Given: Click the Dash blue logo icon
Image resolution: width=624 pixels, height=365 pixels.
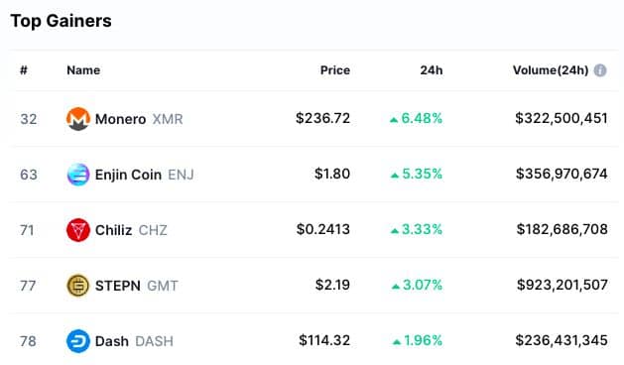Looking at the screenshot, I should [x=78, y=341].
